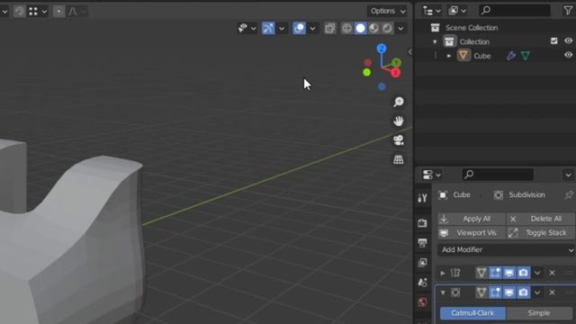Open selectability and visibility filter icon
This screenshot has width=576, height=324.
247,28
